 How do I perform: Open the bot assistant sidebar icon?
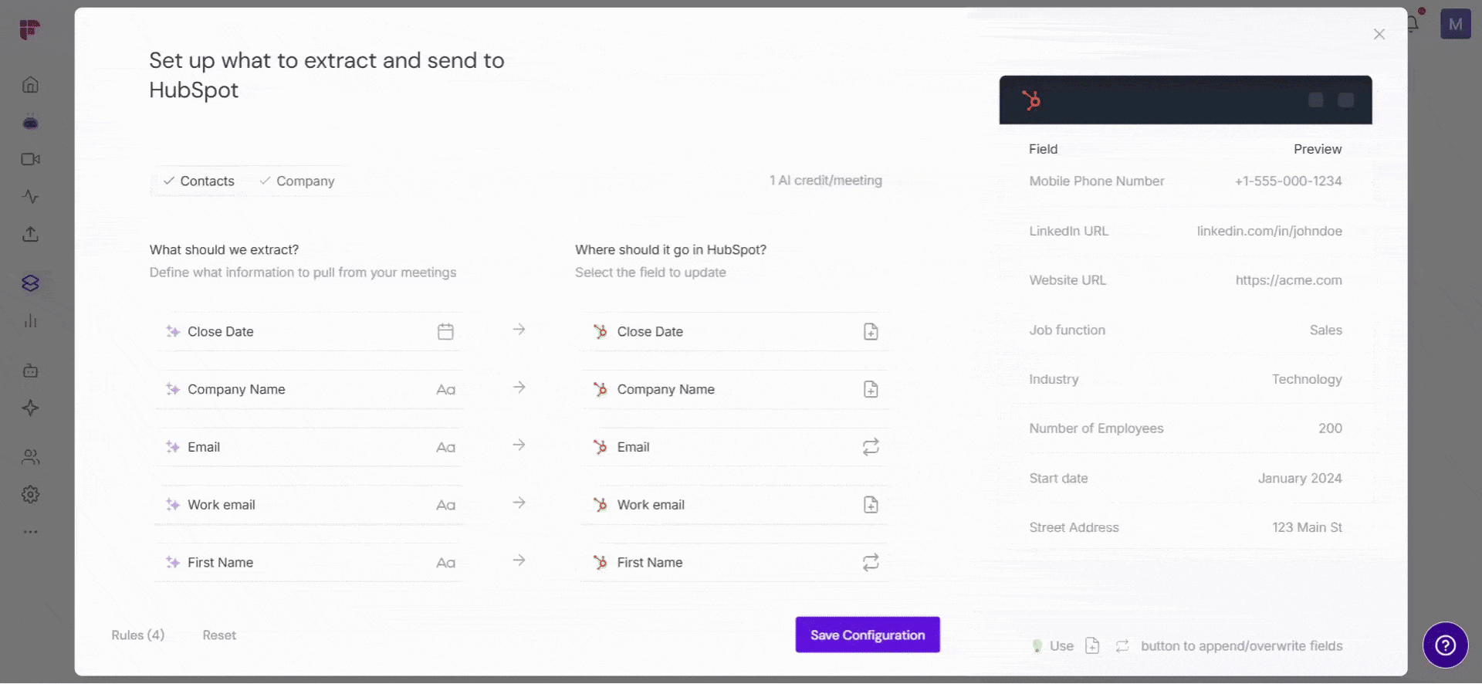pyautogui.click(x=30, y=122)
